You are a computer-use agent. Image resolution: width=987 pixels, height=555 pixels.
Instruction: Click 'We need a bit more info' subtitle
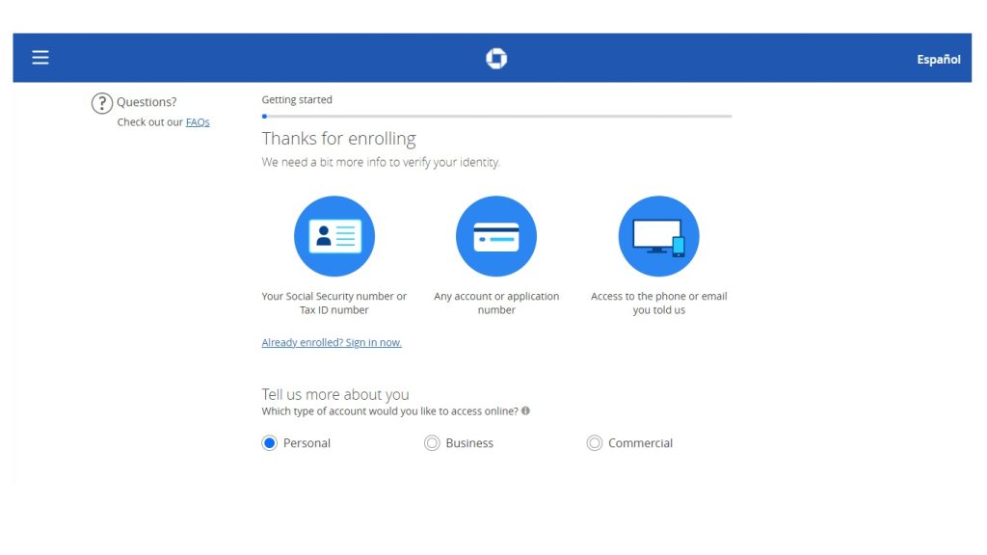(381, 162)
